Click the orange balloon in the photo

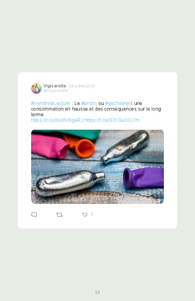80,147
